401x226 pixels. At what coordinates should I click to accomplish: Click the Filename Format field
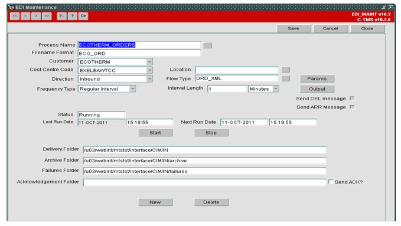[139, 53]
